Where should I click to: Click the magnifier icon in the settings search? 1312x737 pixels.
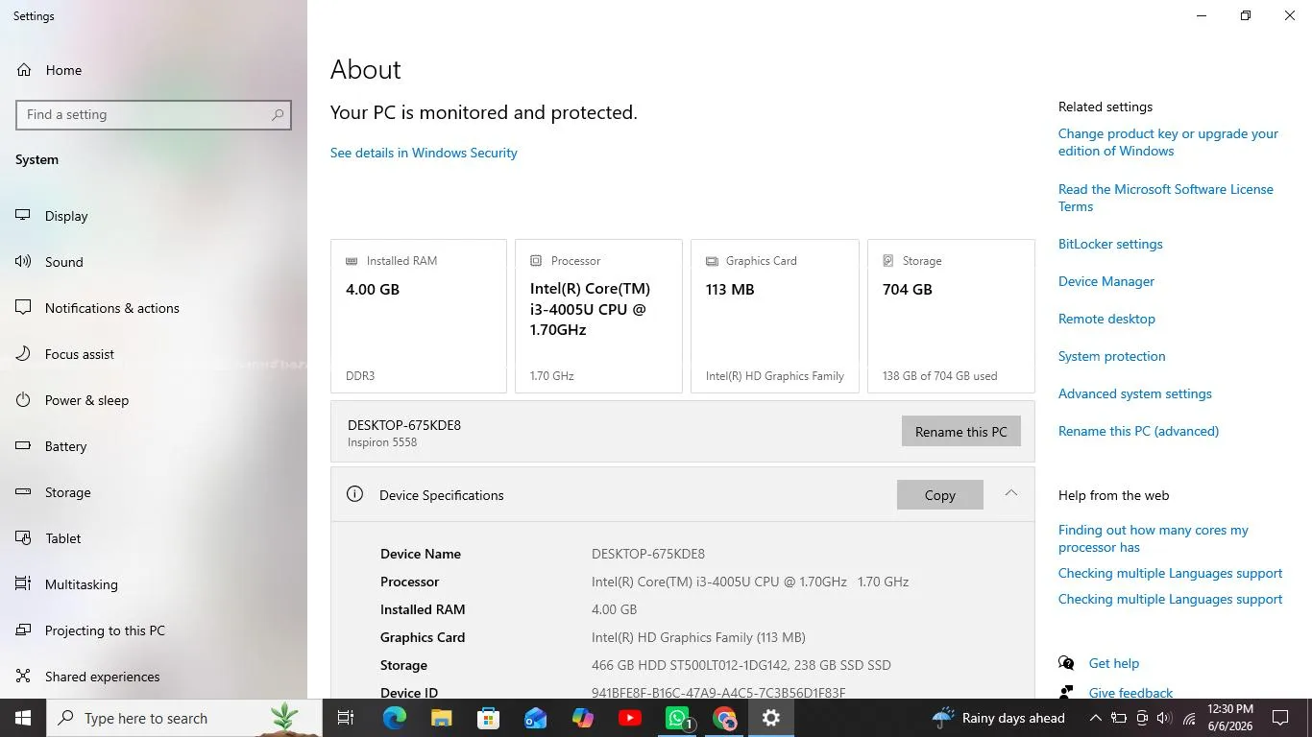coord(278,114)
